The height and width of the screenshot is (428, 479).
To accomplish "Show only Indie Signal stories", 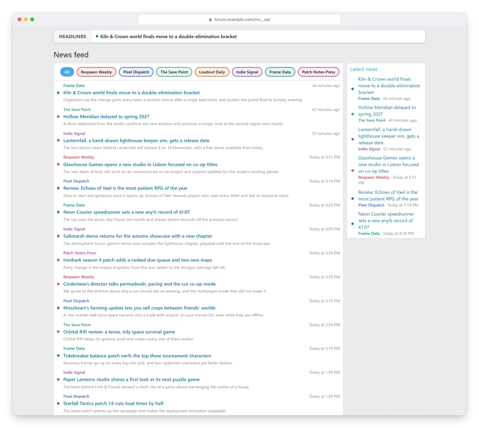I will click(247, 72).
